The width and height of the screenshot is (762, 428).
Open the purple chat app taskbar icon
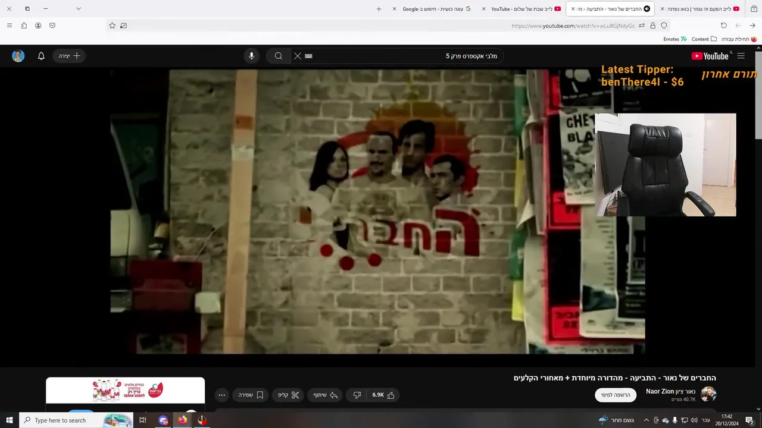[x=163, y=420]
